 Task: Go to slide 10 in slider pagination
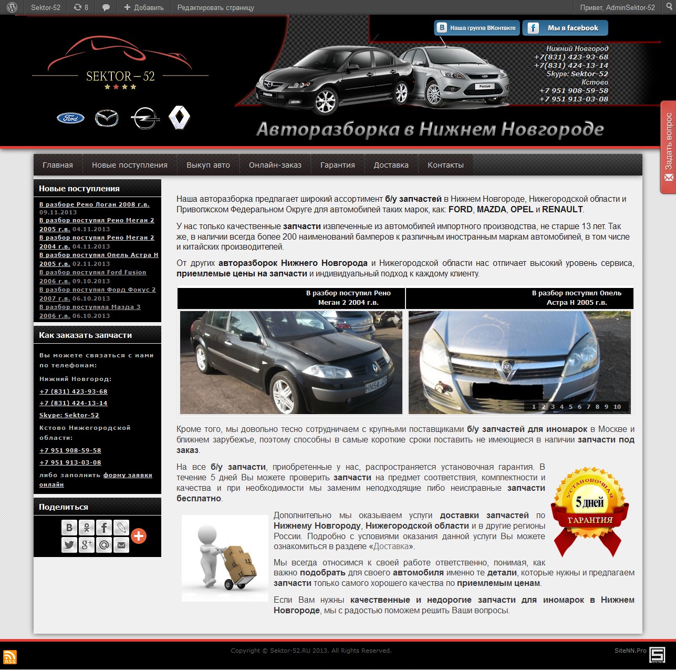point(617,407)
